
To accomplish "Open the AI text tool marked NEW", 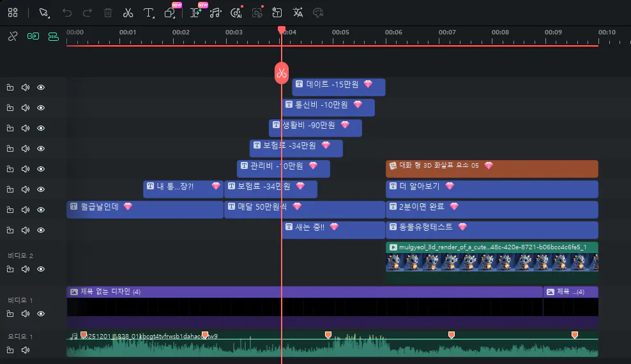I will tap(196, 12).
